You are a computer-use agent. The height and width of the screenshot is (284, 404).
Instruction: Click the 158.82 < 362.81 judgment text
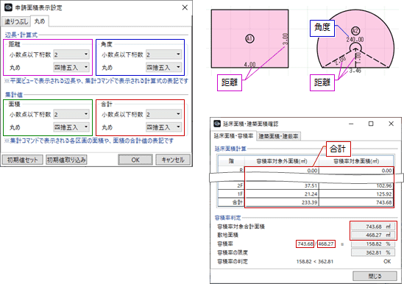(x=315, y=262)
